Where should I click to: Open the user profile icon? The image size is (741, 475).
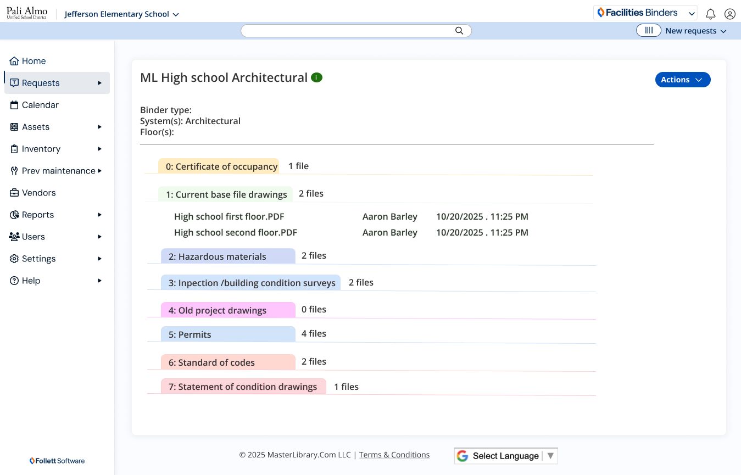tap(729, 14)
